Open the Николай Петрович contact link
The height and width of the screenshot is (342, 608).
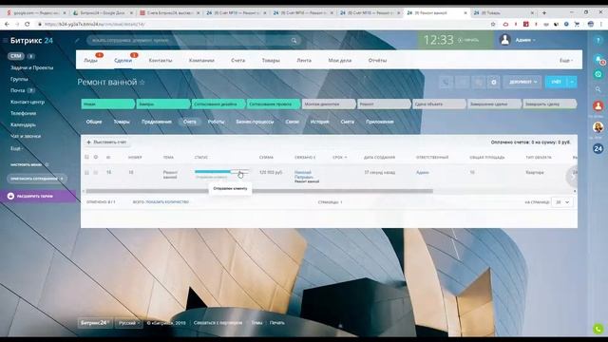tap(303, 175)
